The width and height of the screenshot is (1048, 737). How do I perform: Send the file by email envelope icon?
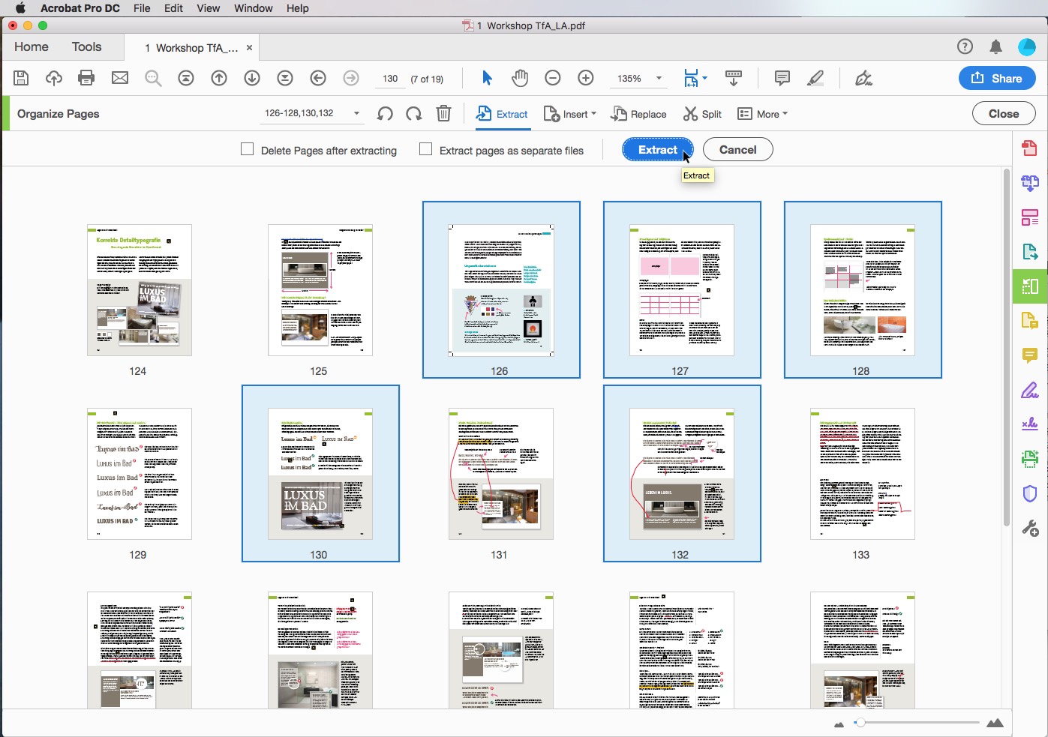120,78
